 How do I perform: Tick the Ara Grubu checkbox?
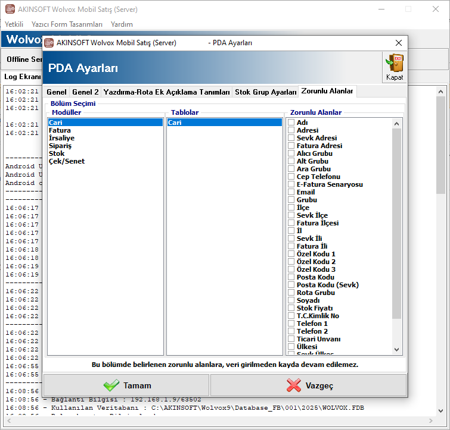click(x=291, y=169)
